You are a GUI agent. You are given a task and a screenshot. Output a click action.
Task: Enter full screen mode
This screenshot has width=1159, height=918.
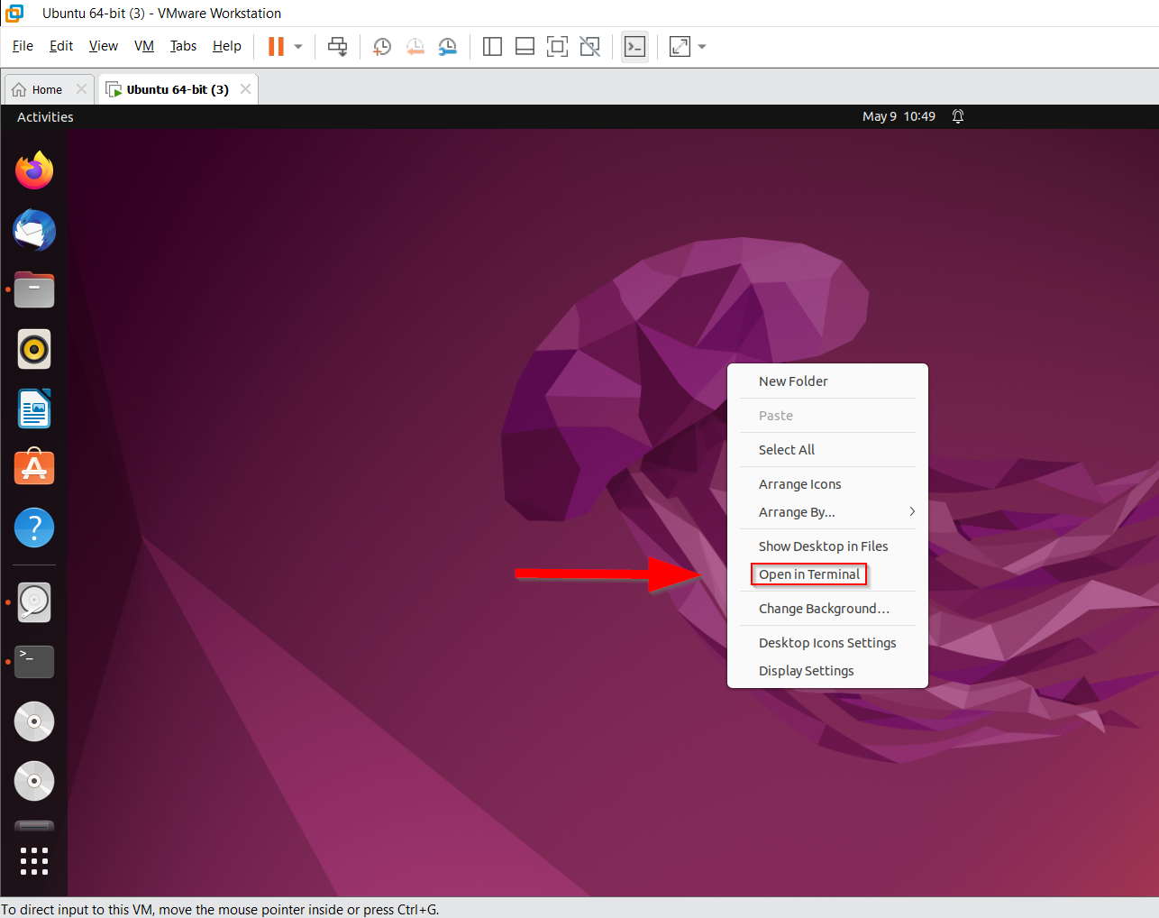[557, 46]
